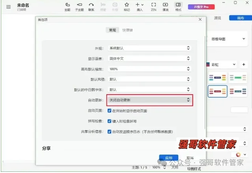Close the preferences dialog
The width and height of the screenshot is (252, 173).
coord(200,19)
